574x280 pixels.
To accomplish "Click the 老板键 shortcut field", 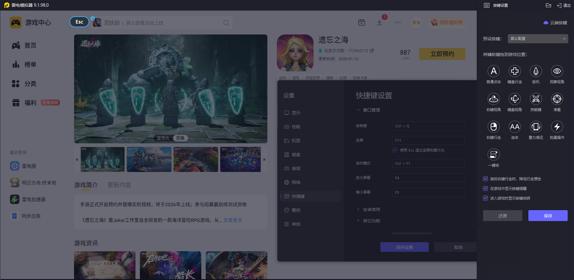I will 428,126.
